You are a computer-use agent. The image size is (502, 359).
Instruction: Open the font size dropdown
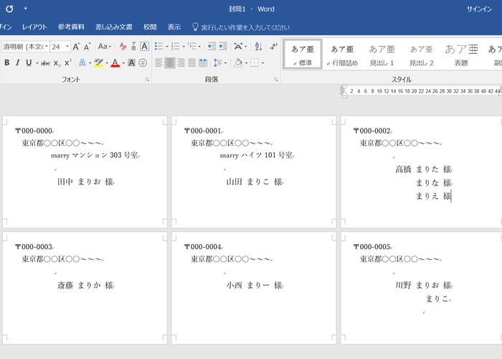click(x=67, y=47)
